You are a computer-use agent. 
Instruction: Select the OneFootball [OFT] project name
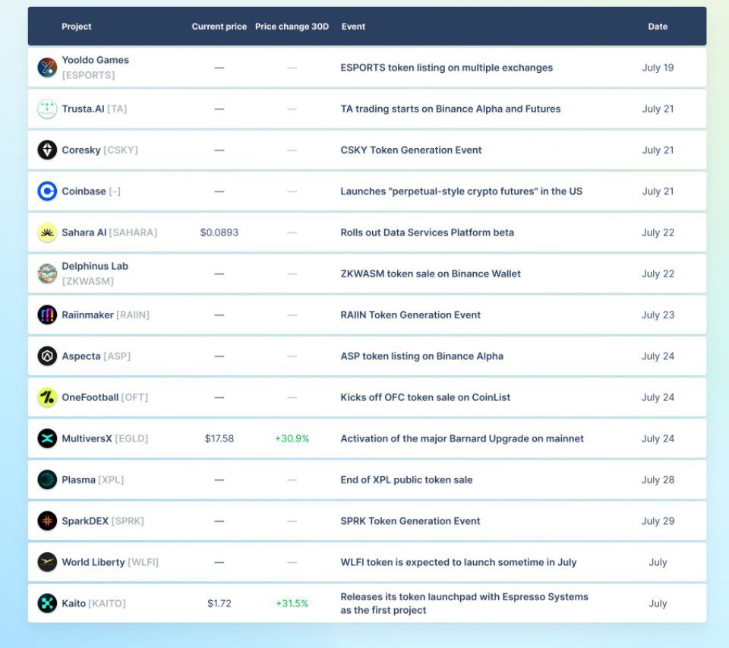pos(105,397)
